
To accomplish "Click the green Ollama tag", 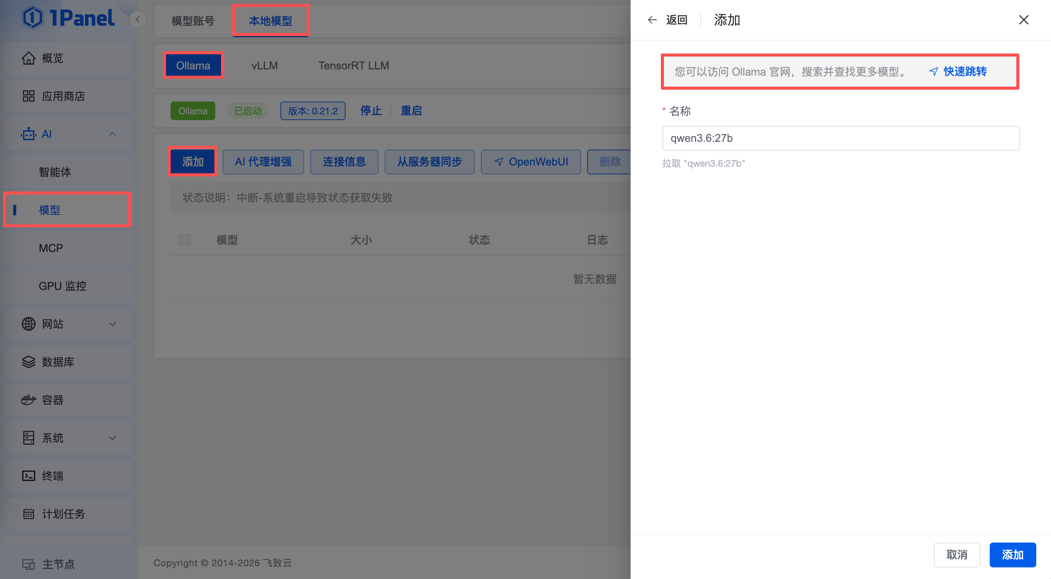I will [x=193, y=111].
